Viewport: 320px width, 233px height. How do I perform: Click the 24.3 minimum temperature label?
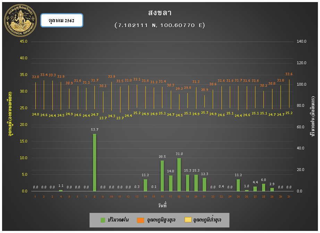tap(111, 116)
